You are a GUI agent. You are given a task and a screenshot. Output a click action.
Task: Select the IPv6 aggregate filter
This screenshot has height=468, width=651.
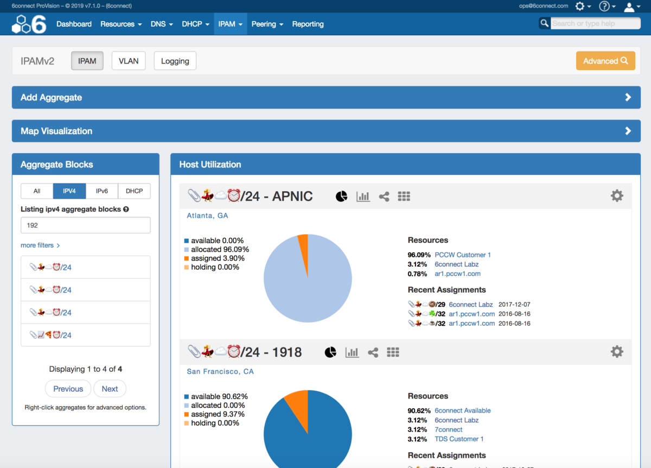coord(102,191)
